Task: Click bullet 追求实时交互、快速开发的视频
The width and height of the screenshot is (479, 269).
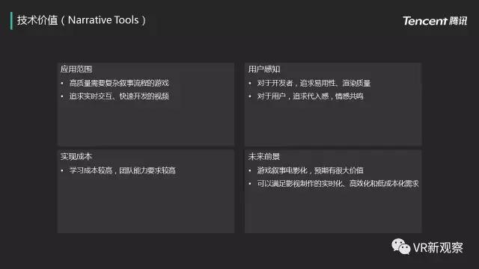Action: click(x=119, y=96)
